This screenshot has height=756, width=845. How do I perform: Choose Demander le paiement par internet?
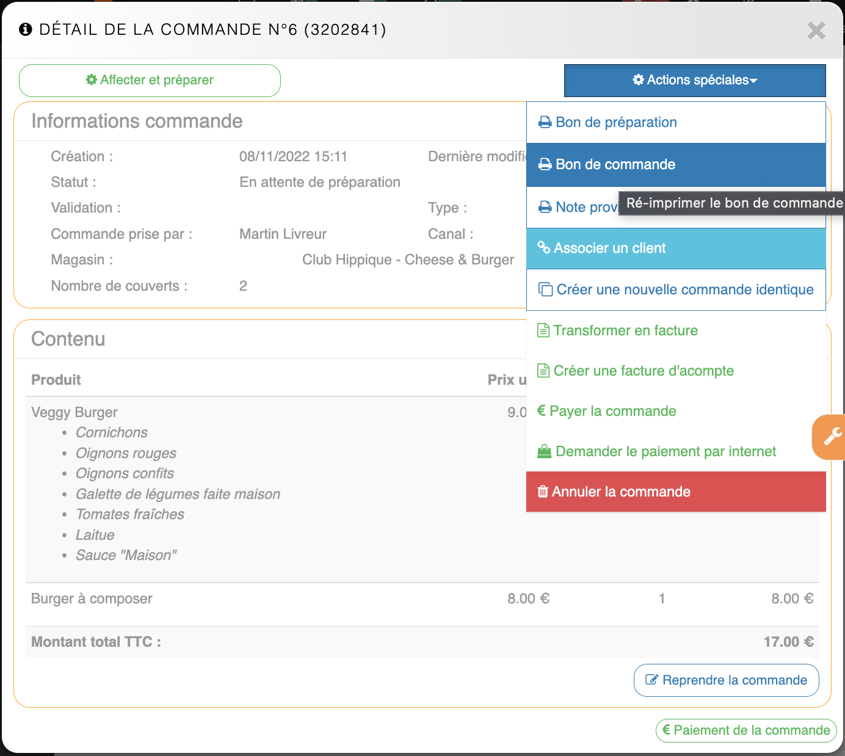tap(665, 451)
